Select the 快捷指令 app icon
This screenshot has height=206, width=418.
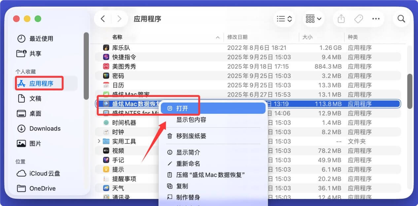pos(106,57)
